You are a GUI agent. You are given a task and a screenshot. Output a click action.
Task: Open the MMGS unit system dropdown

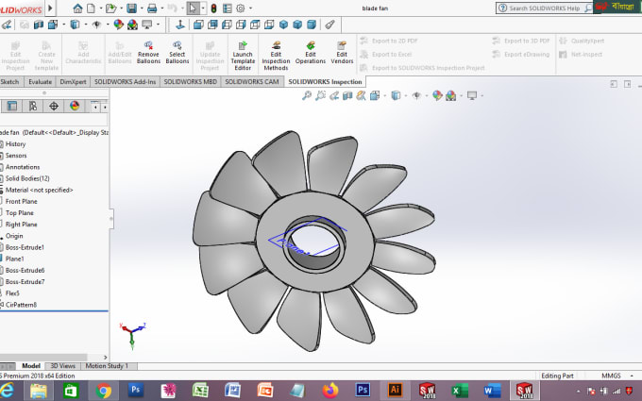632,376
